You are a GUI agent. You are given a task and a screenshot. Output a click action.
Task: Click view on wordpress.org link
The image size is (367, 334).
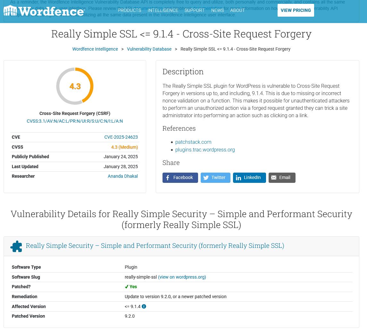(x=182, y=277)
